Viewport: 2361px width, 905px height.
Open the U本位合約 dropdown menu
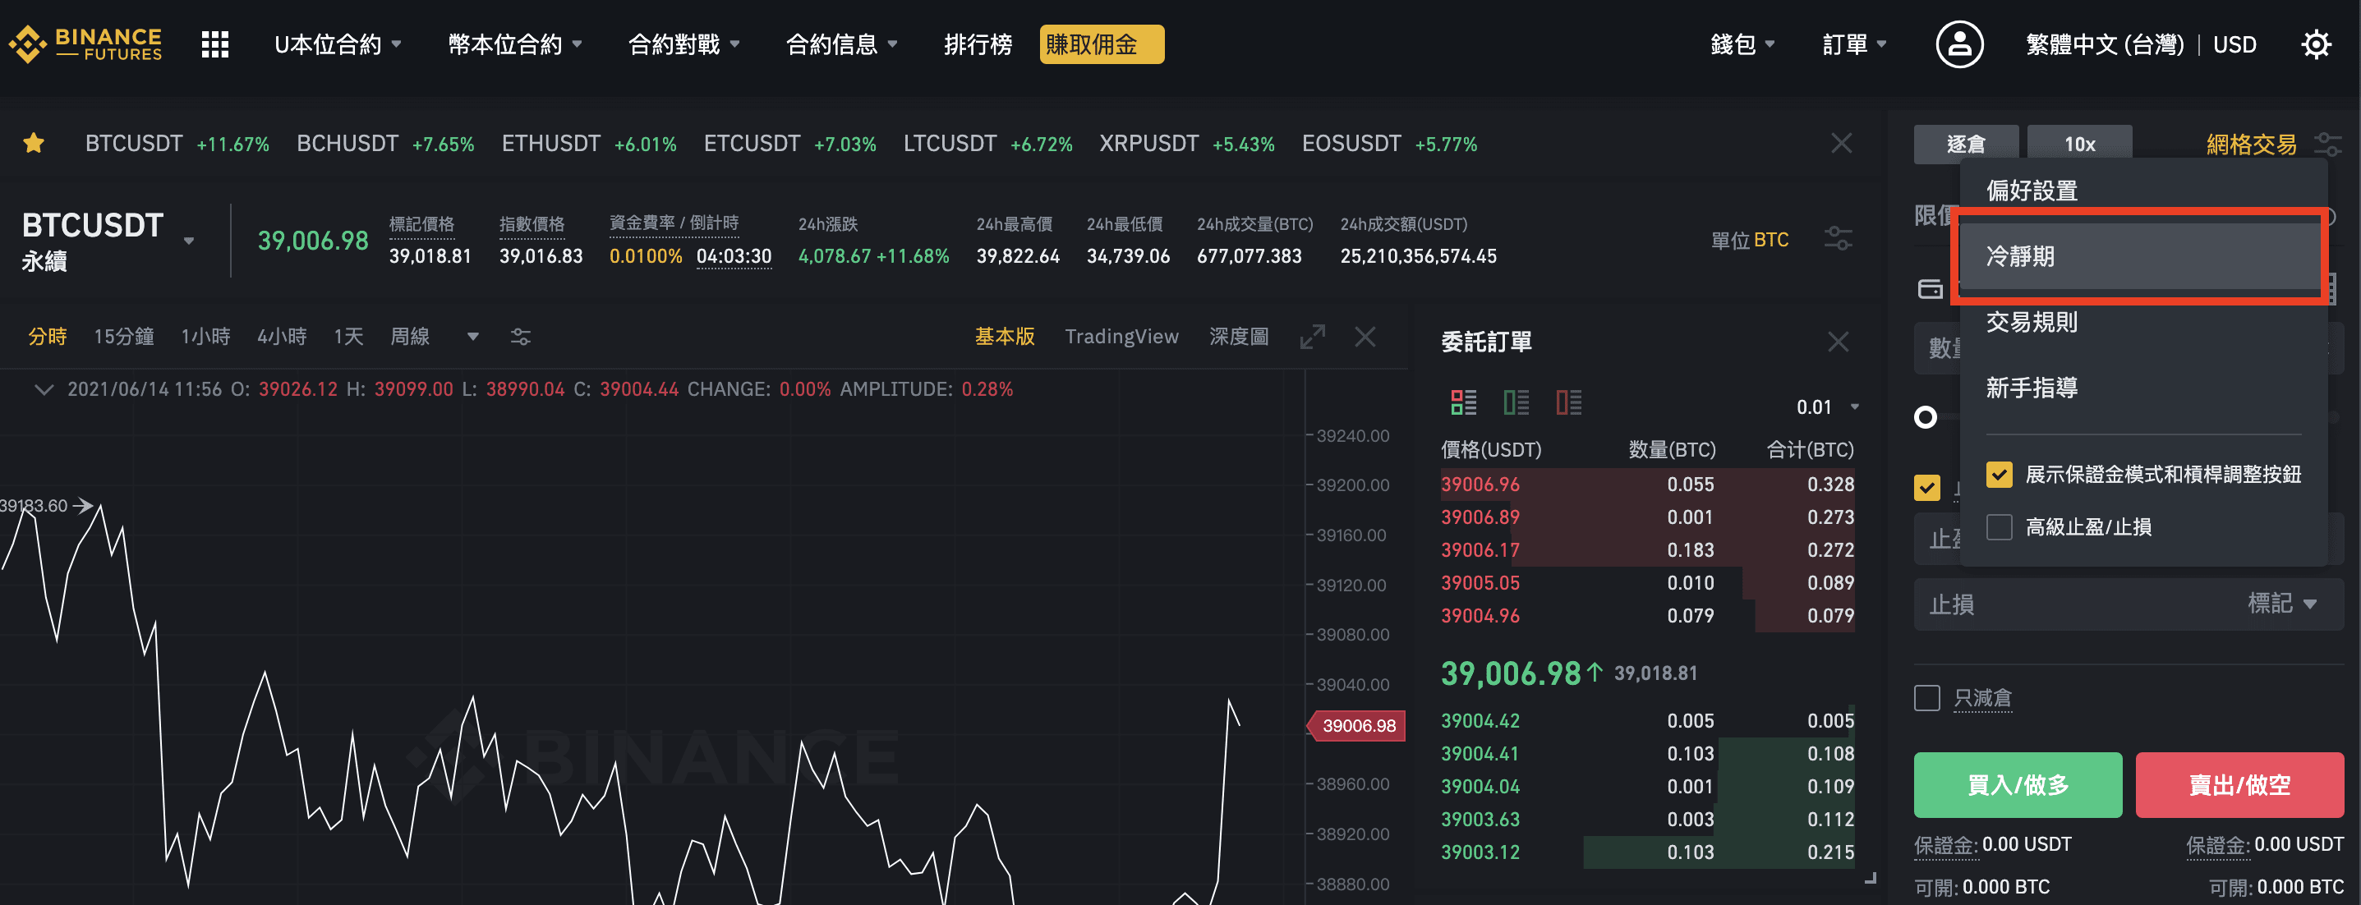(x=338, y=44)
